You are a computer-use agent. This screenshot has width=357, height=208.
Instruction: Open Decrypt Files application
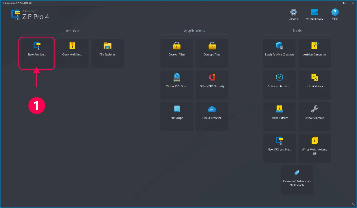point(212,53)
